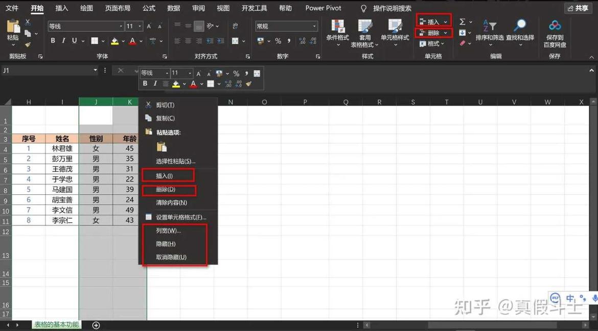Toggle Wrap Text (ab) in the Alignment group
The image size is (598, 331).
tap(235, 26)
